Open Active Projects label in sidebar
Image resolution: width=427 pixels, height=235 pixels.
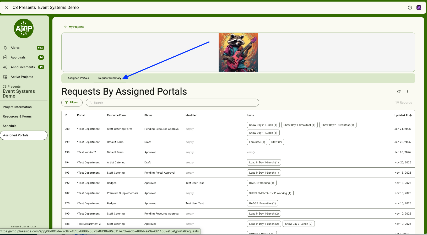[22, 77]
